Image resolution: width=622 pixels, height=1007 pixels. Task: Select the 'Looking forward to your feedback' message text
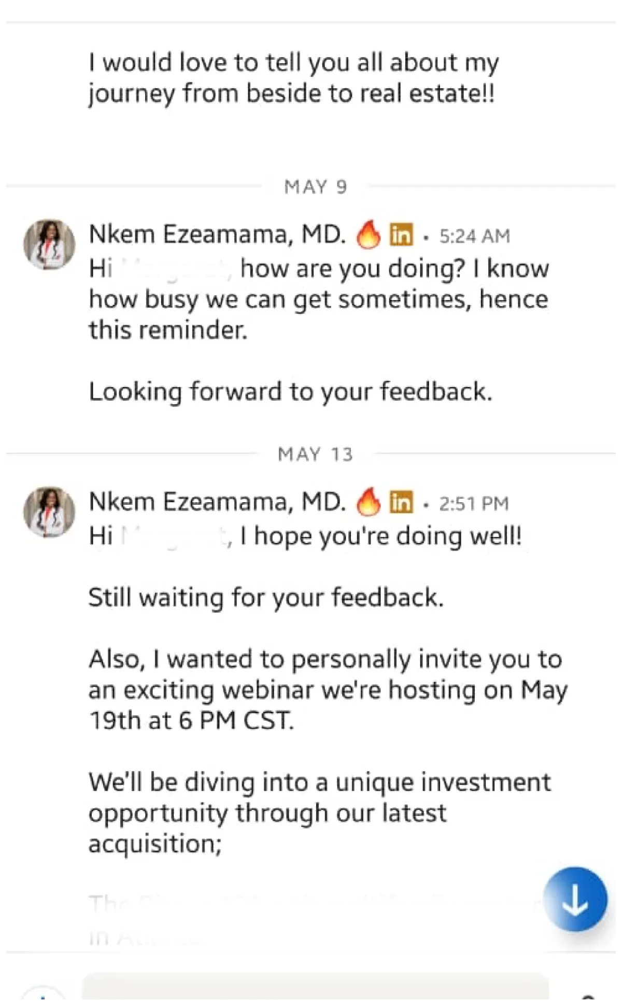(x=290, y=391)
